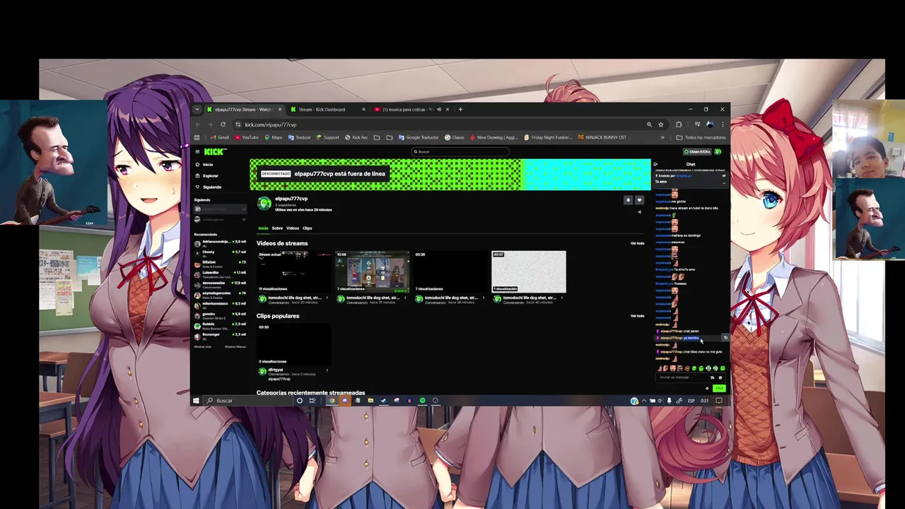
Task: Show more bookmarks via double chevron
Action: tap(662, 138)
